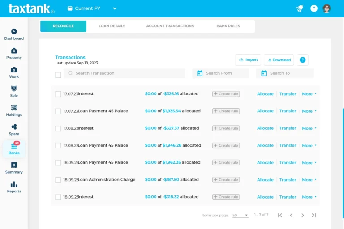Go to the Work section icon
Image resolution: width=344 pixels, height=229 pixels.
[x=14, y=70]
